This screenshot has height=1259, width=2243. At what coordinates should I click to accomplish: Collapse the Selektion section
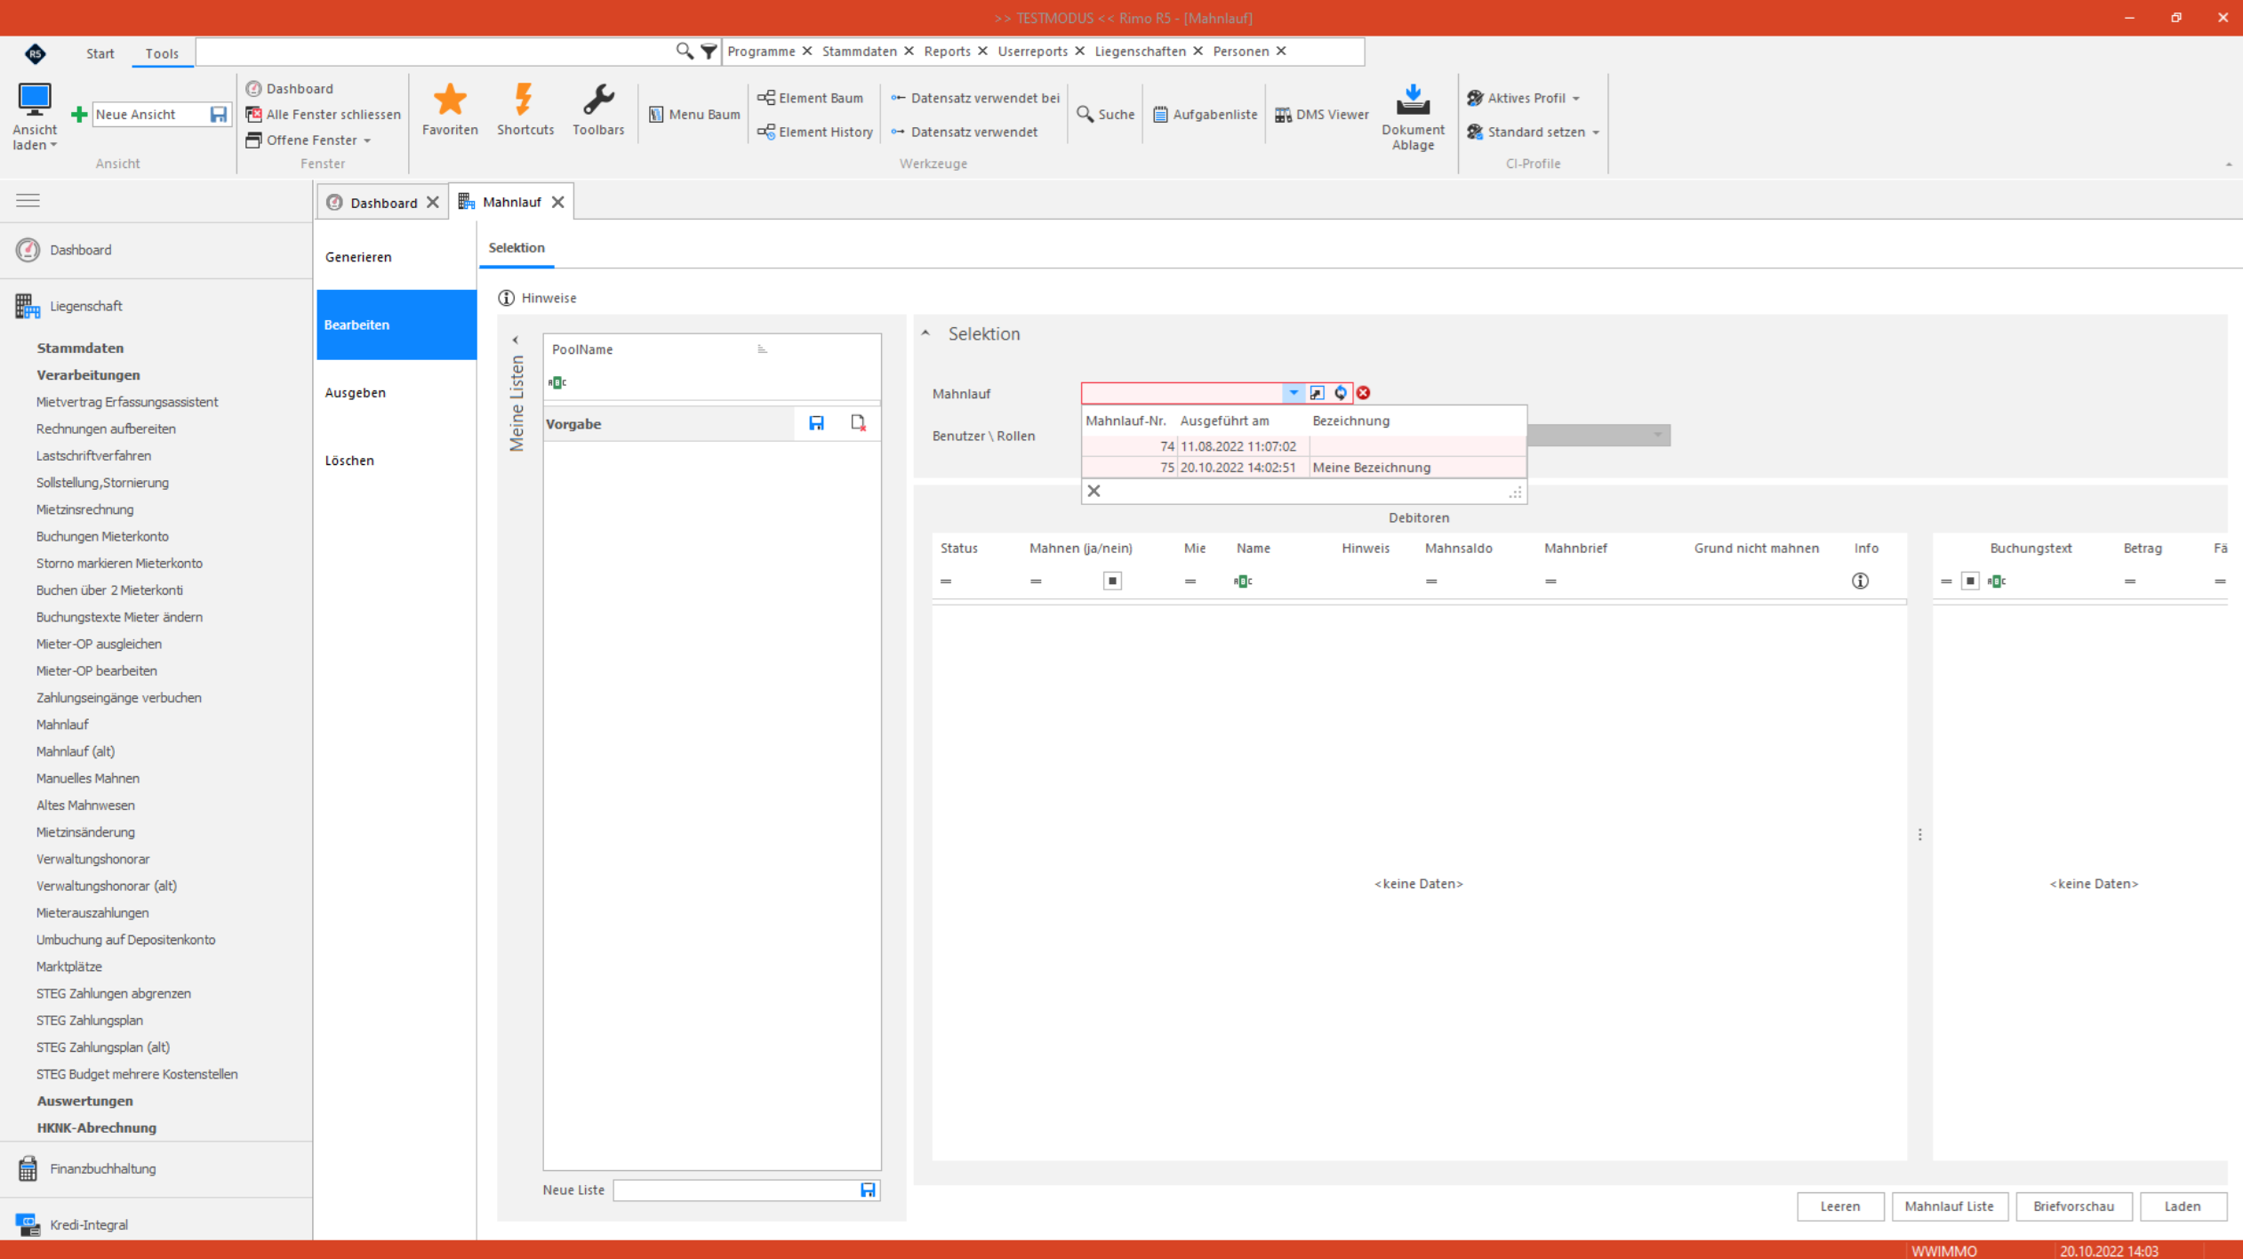[x=925, y=333]
